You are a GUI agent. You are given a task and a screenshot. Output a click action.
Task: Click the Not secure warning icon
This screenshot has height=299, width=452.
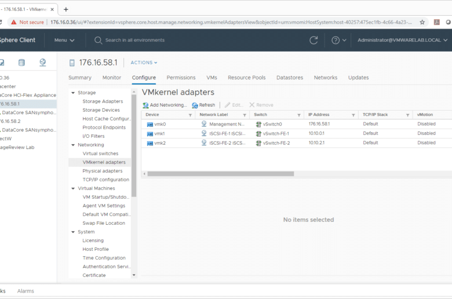(14, 22)
